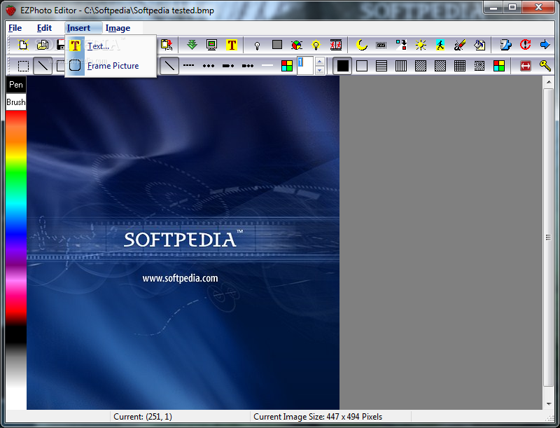
Task: Select the horizontal lines fill pattern
Action: click(x=381, y=66)
